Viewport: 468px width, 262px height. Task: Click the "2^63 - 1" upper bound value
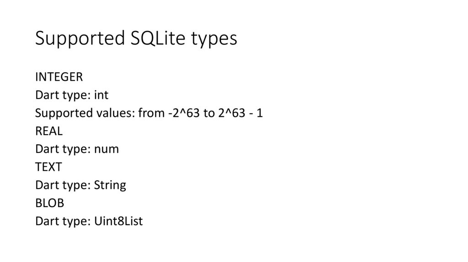[240, 113]
